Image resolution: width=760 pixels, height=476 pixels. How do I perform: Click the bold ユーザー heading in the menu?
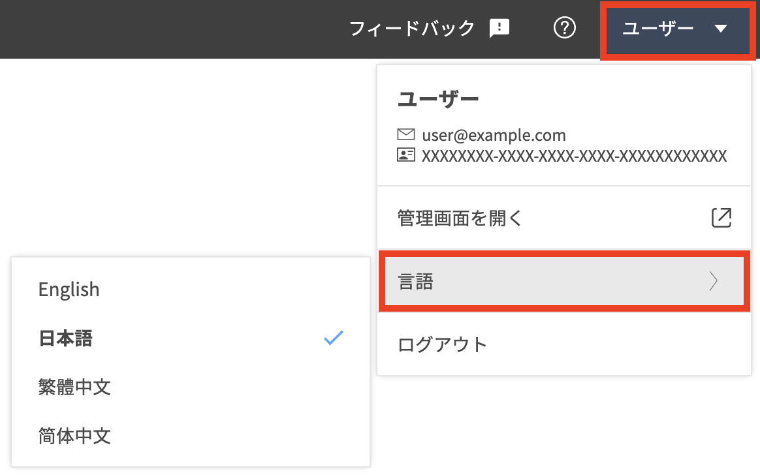438,99
